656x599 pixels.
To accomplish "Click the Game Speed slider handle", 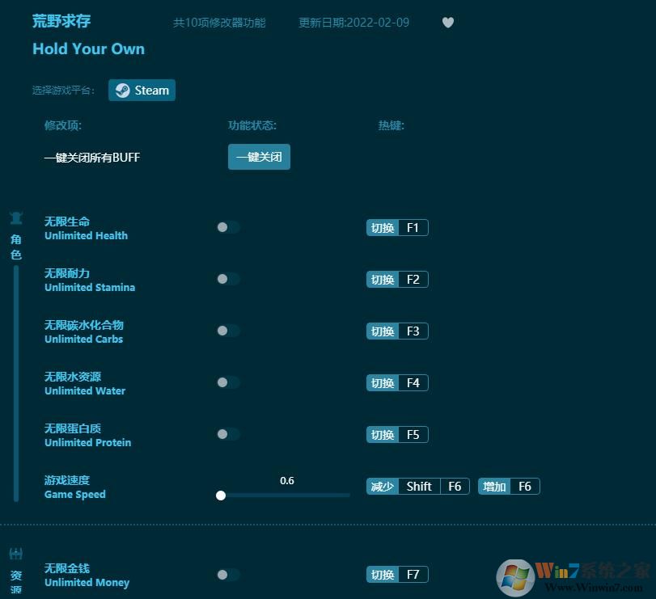I will [221, 495].
